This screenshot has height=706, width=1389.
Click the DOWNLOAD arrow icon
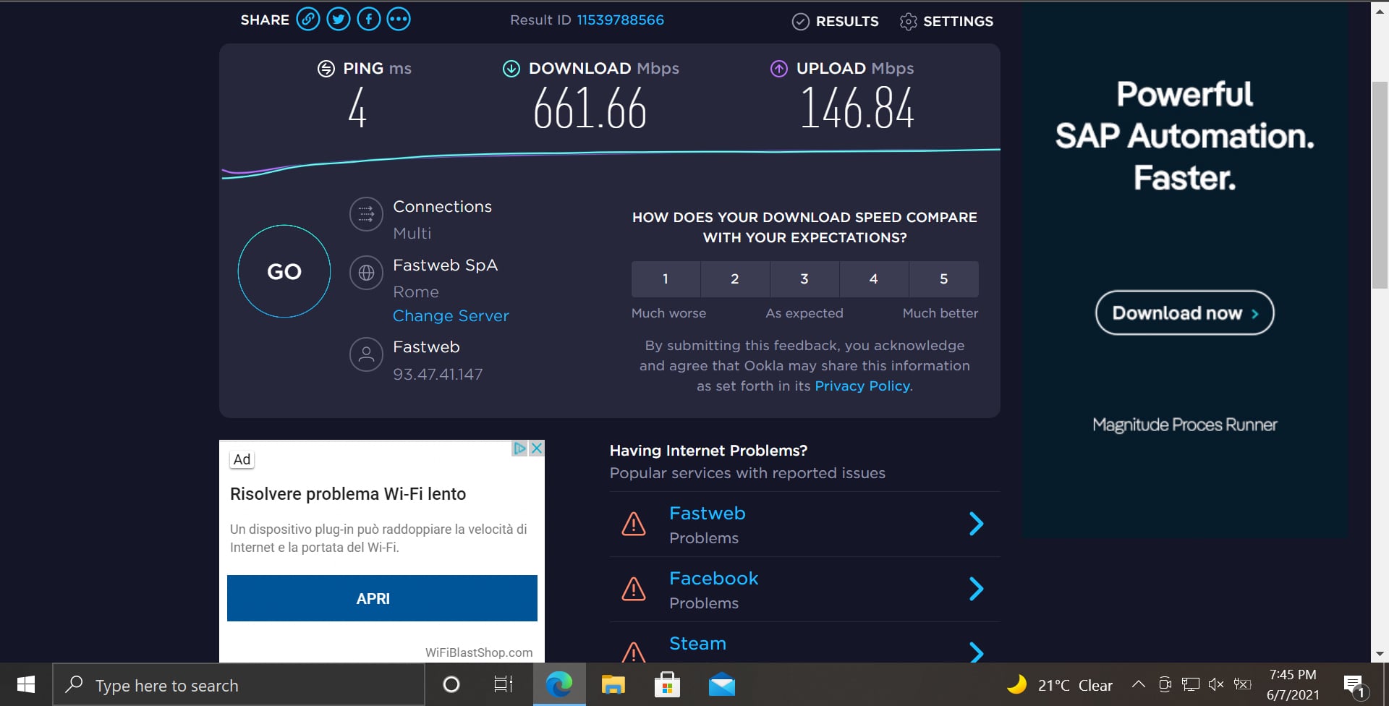pos(511,69)
